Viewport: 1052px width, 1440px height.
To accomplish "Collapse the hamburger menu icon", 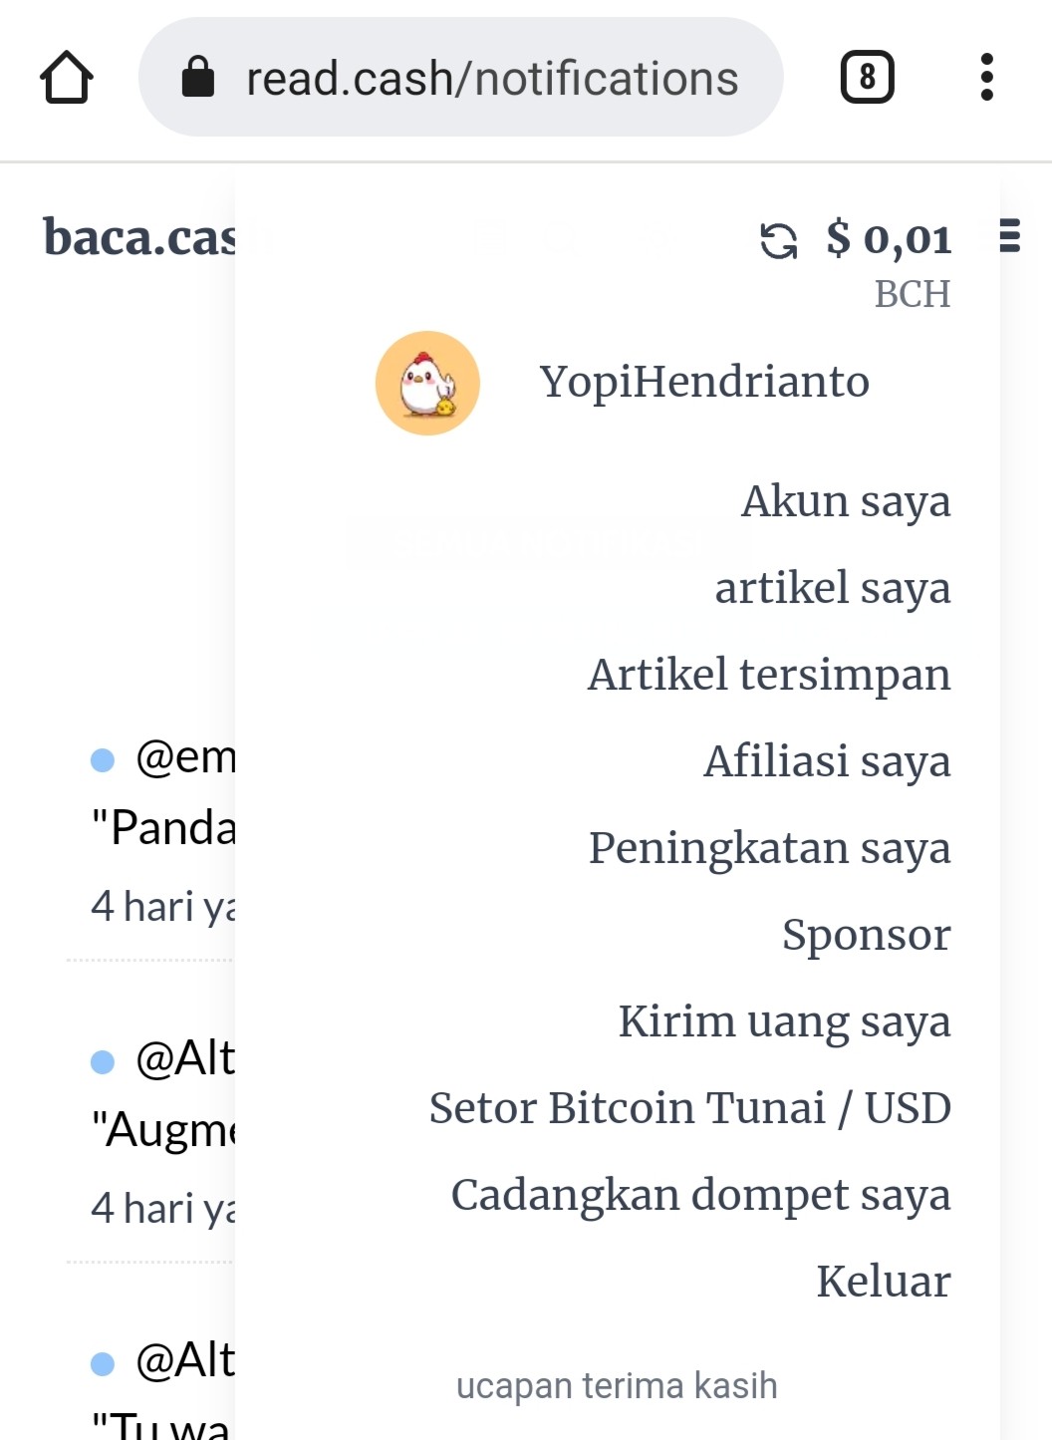I will (x=1009, y=235).
